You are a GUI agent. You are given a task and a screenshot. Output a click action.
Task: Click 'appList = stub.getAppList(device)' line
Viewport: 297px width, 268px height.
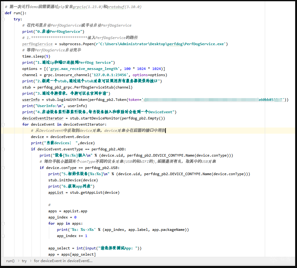point(84,192)
